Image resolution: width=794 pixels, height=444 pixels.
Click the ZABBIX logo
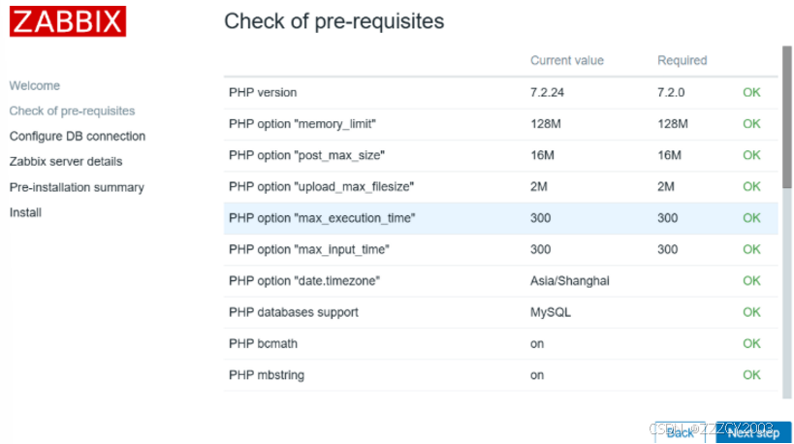coord(68,20)
